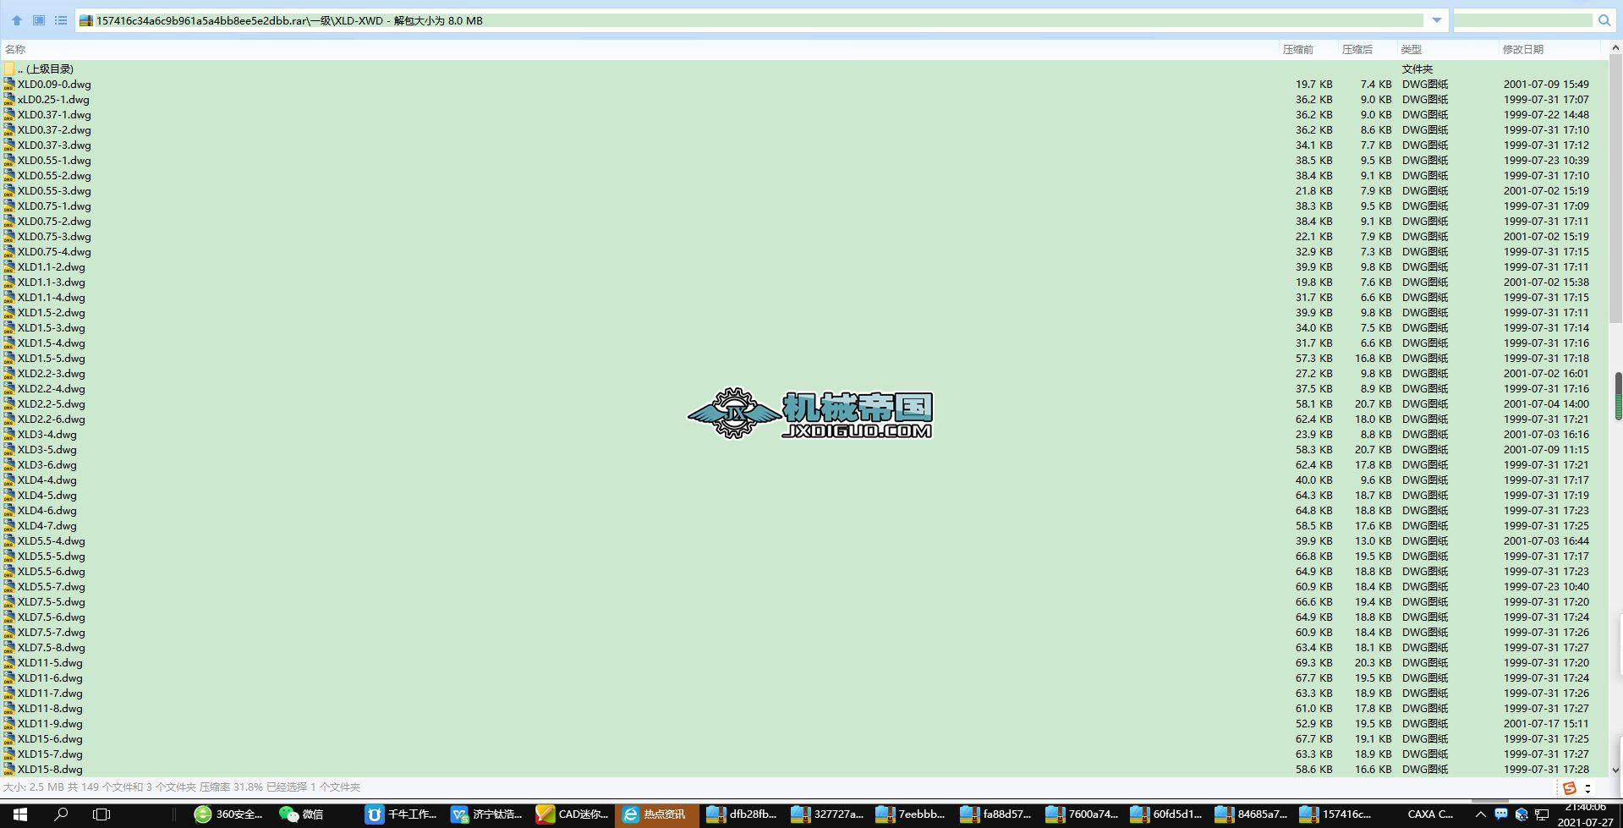Sort files by the 压缩后 column
1623x828 pixels.
coord(1357,49)
